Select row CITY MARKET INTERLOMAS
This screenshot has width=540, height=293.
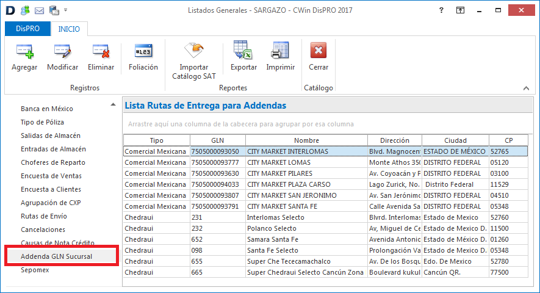pyautogui.click(x=325, y=151)
